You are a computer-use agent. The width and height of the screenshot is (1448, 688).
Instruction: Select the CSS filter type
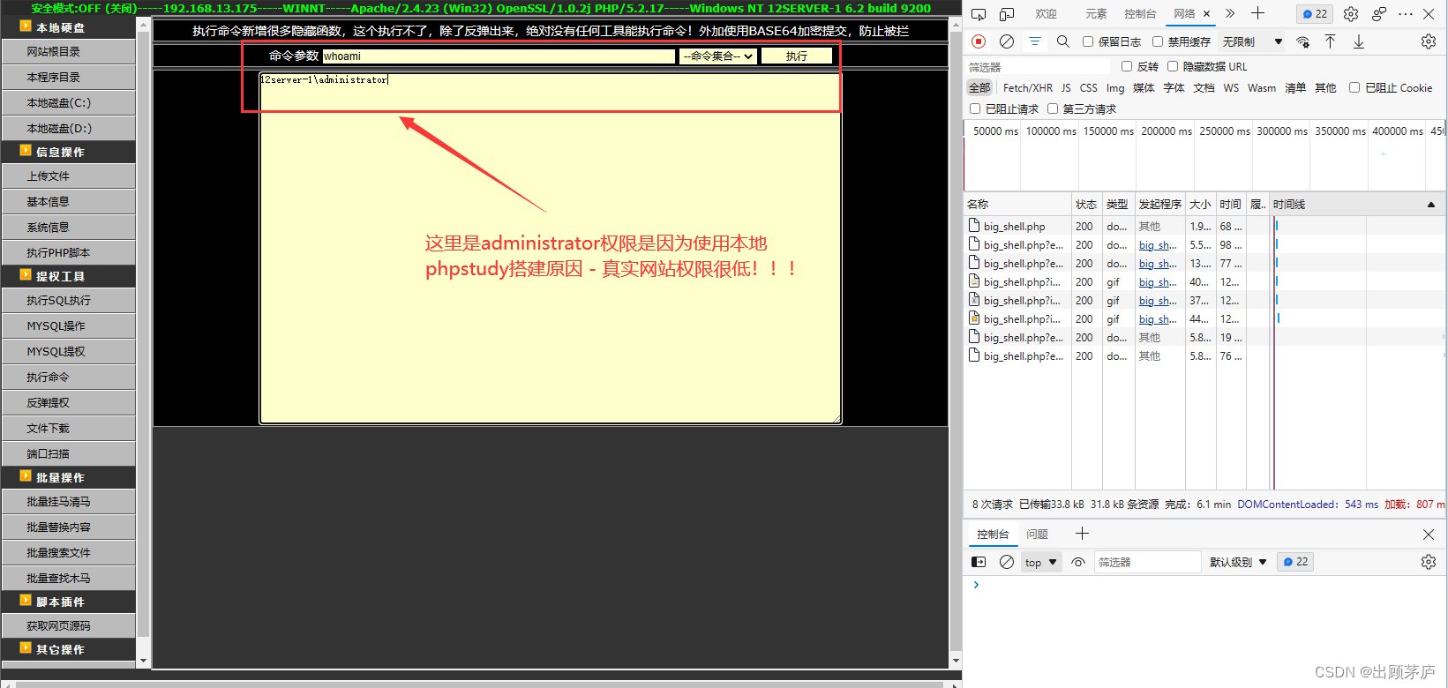(x=1089, y=88)
